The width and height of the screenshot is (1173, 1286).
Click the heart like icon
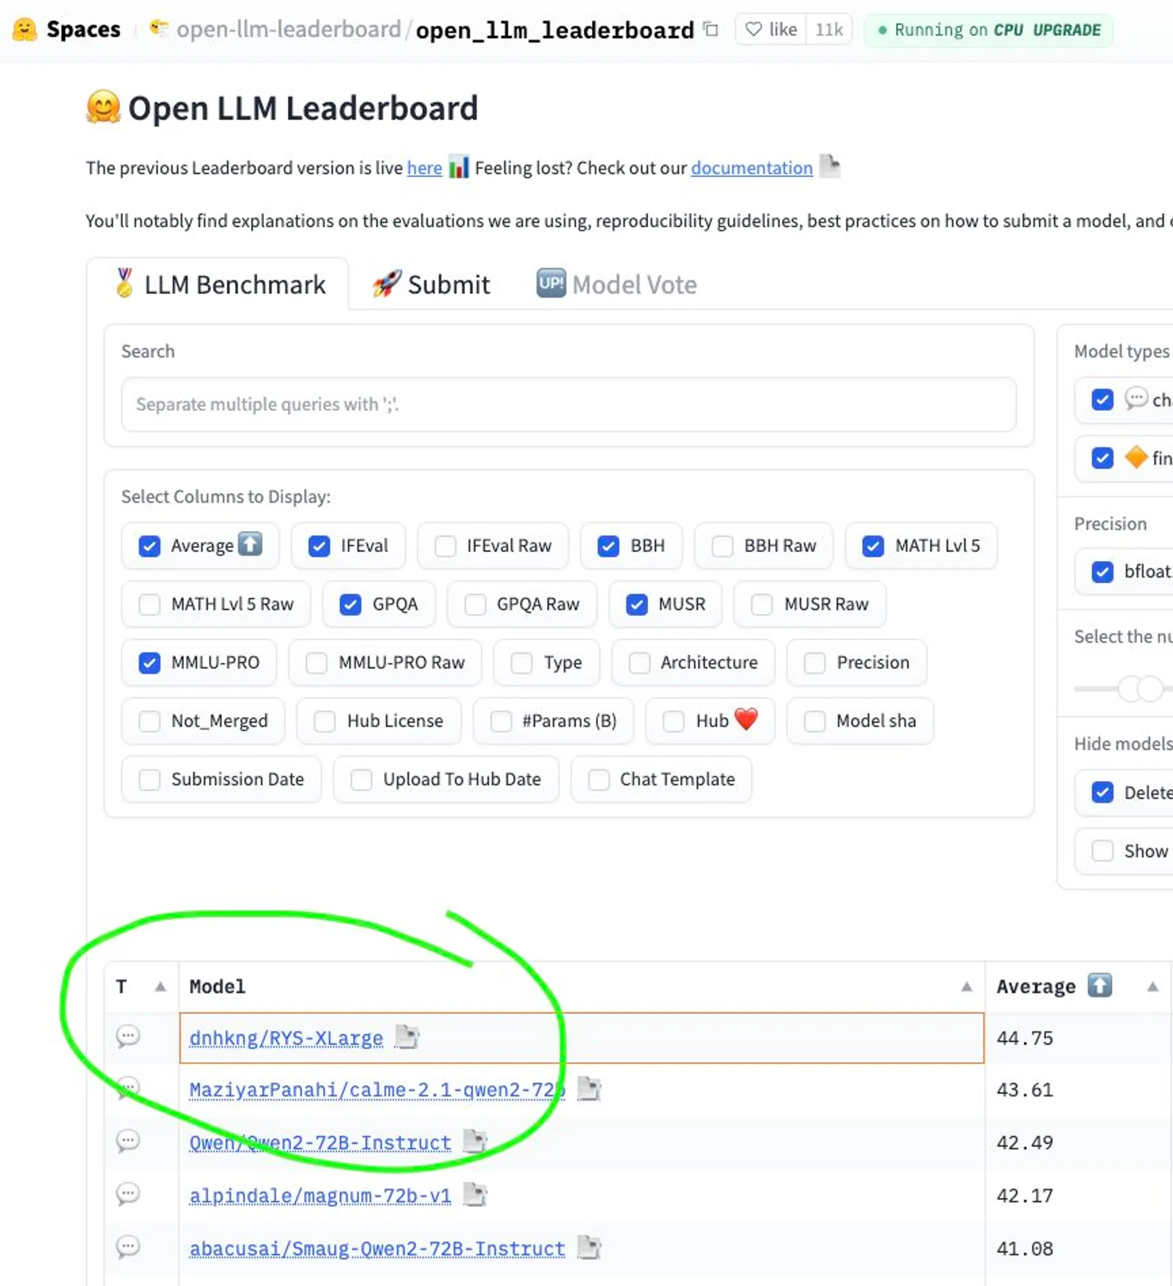point(753,29)
